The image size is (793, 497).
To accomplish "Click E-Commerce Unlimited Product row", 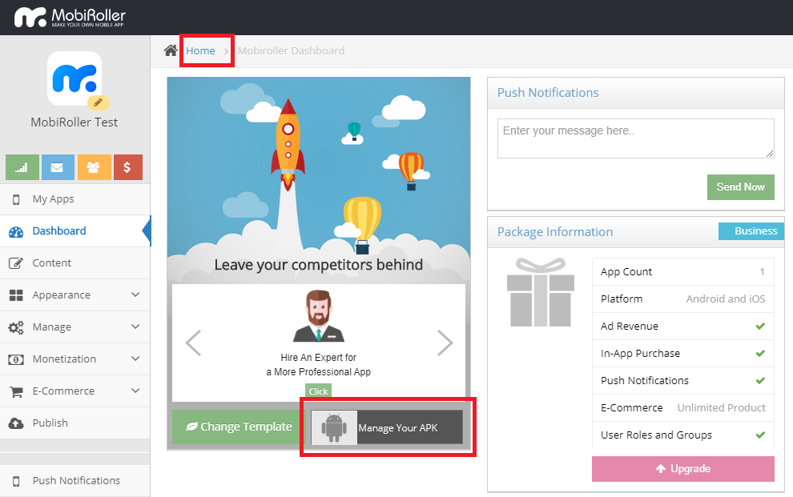I will click(682, 408).
